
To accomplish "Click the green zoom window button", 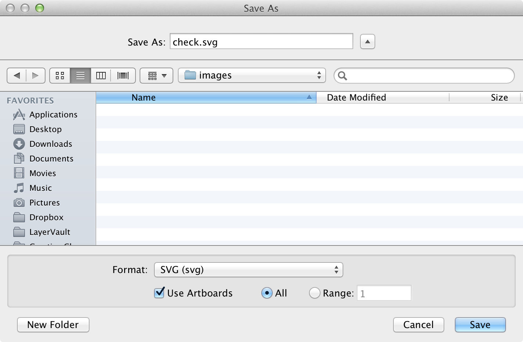I will [40, 8].
